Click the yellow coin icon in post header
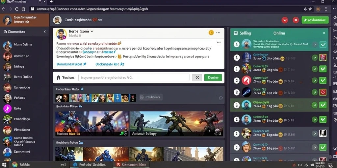Viewport: 337px width, 168px height. 211,32
